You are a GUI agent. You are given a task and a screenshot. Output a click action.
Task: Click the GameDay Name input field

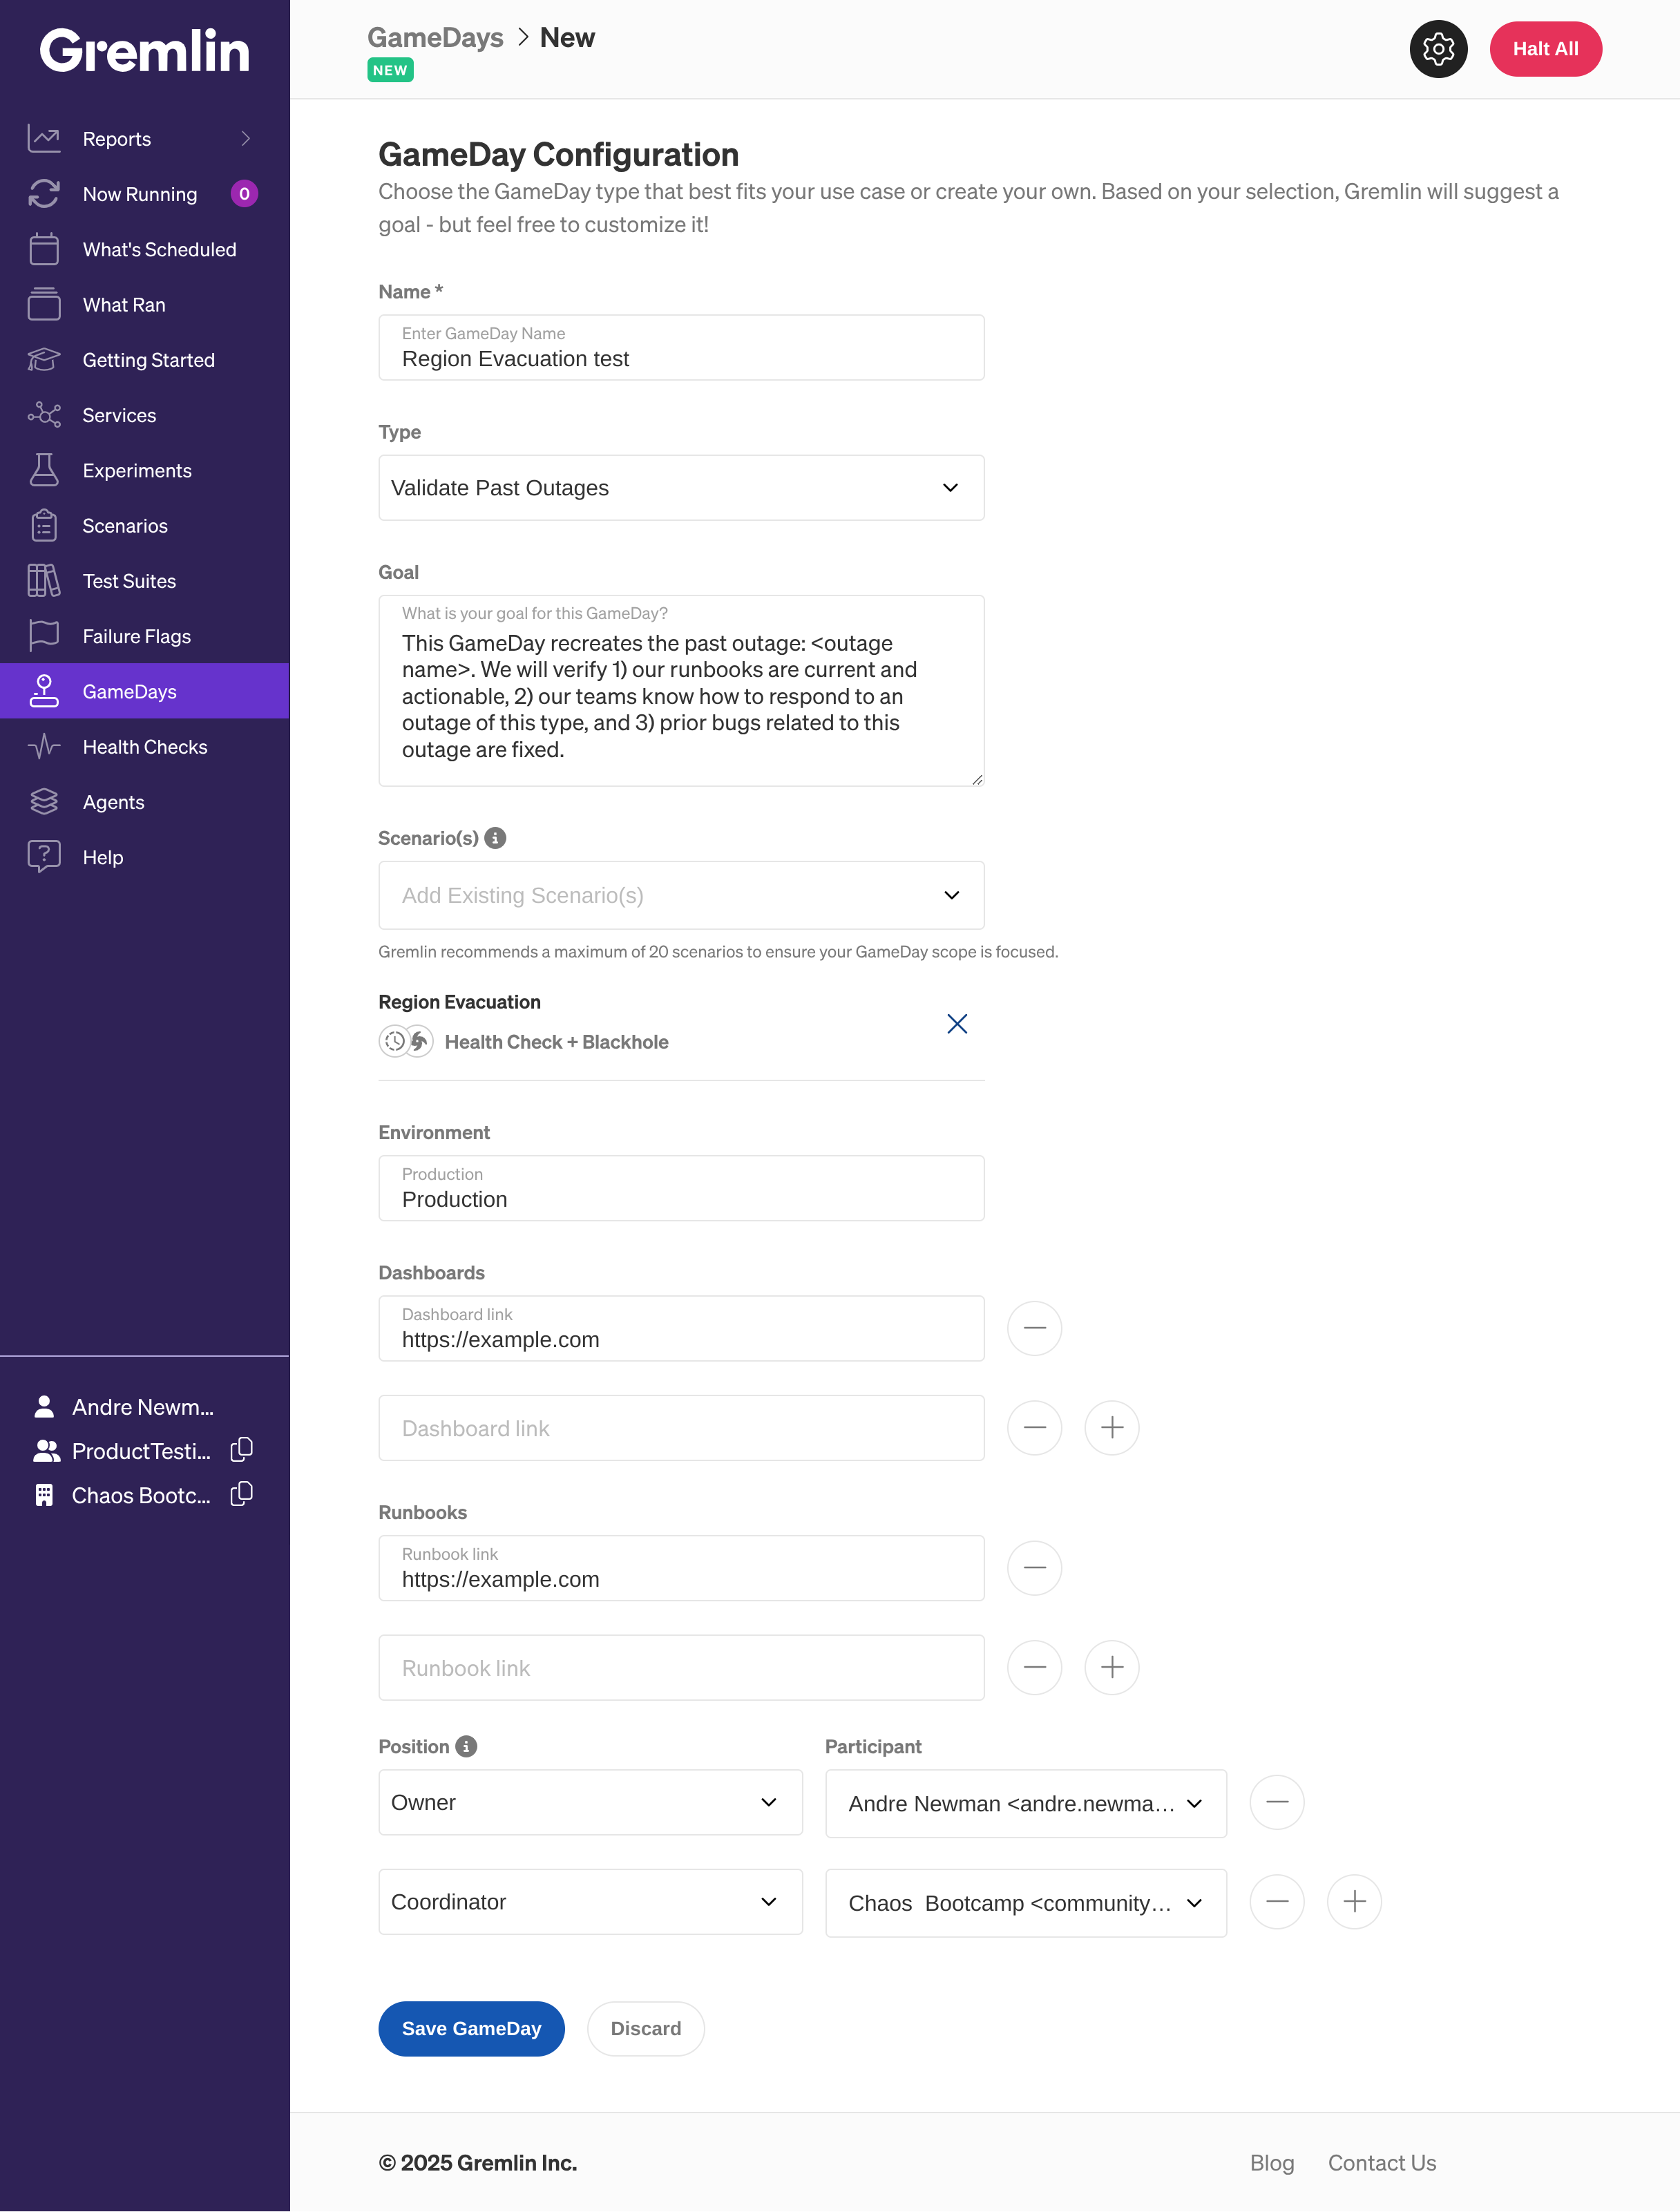click(x=681, y=348)
